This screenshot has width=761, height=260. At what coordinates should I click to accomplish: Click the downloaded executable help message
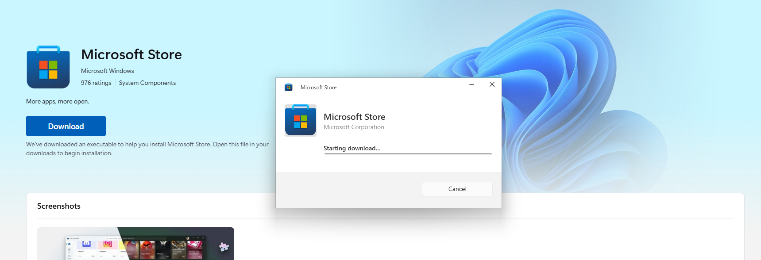147,149
